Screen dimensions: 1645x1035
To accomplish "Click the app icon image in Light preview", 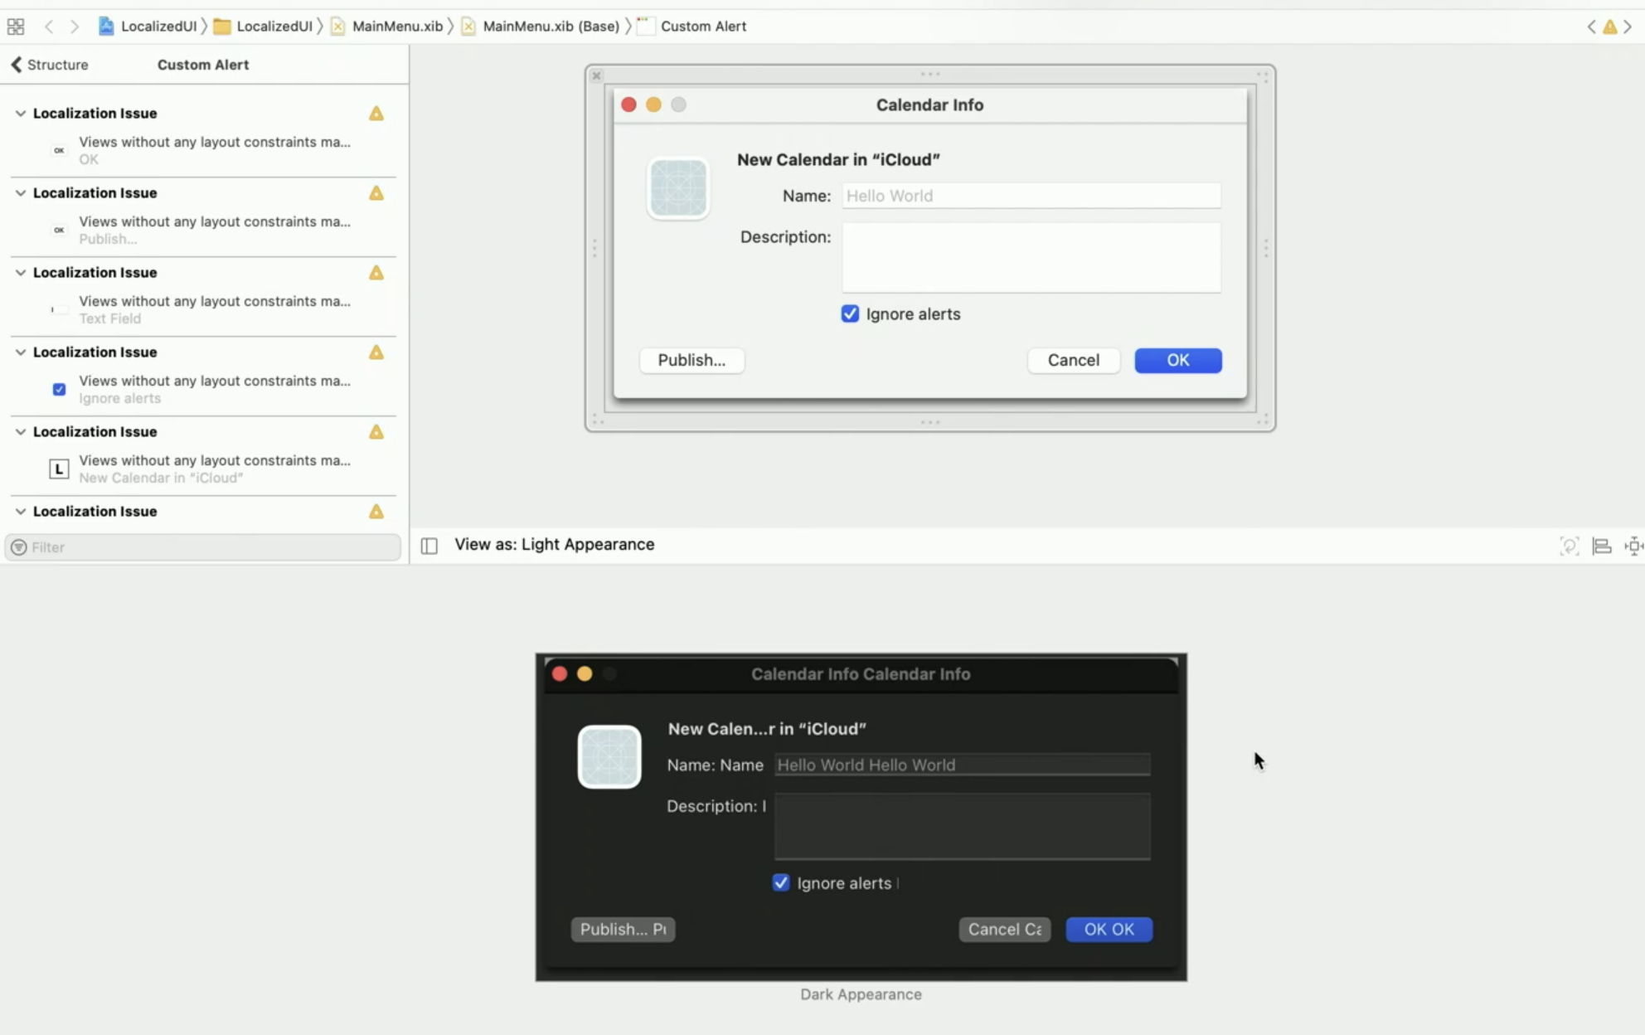I will click(677, 188).
